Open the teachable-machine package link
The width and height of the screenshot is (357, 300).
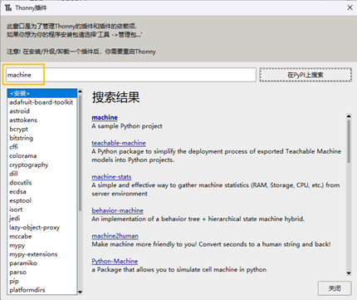[119, 143]
